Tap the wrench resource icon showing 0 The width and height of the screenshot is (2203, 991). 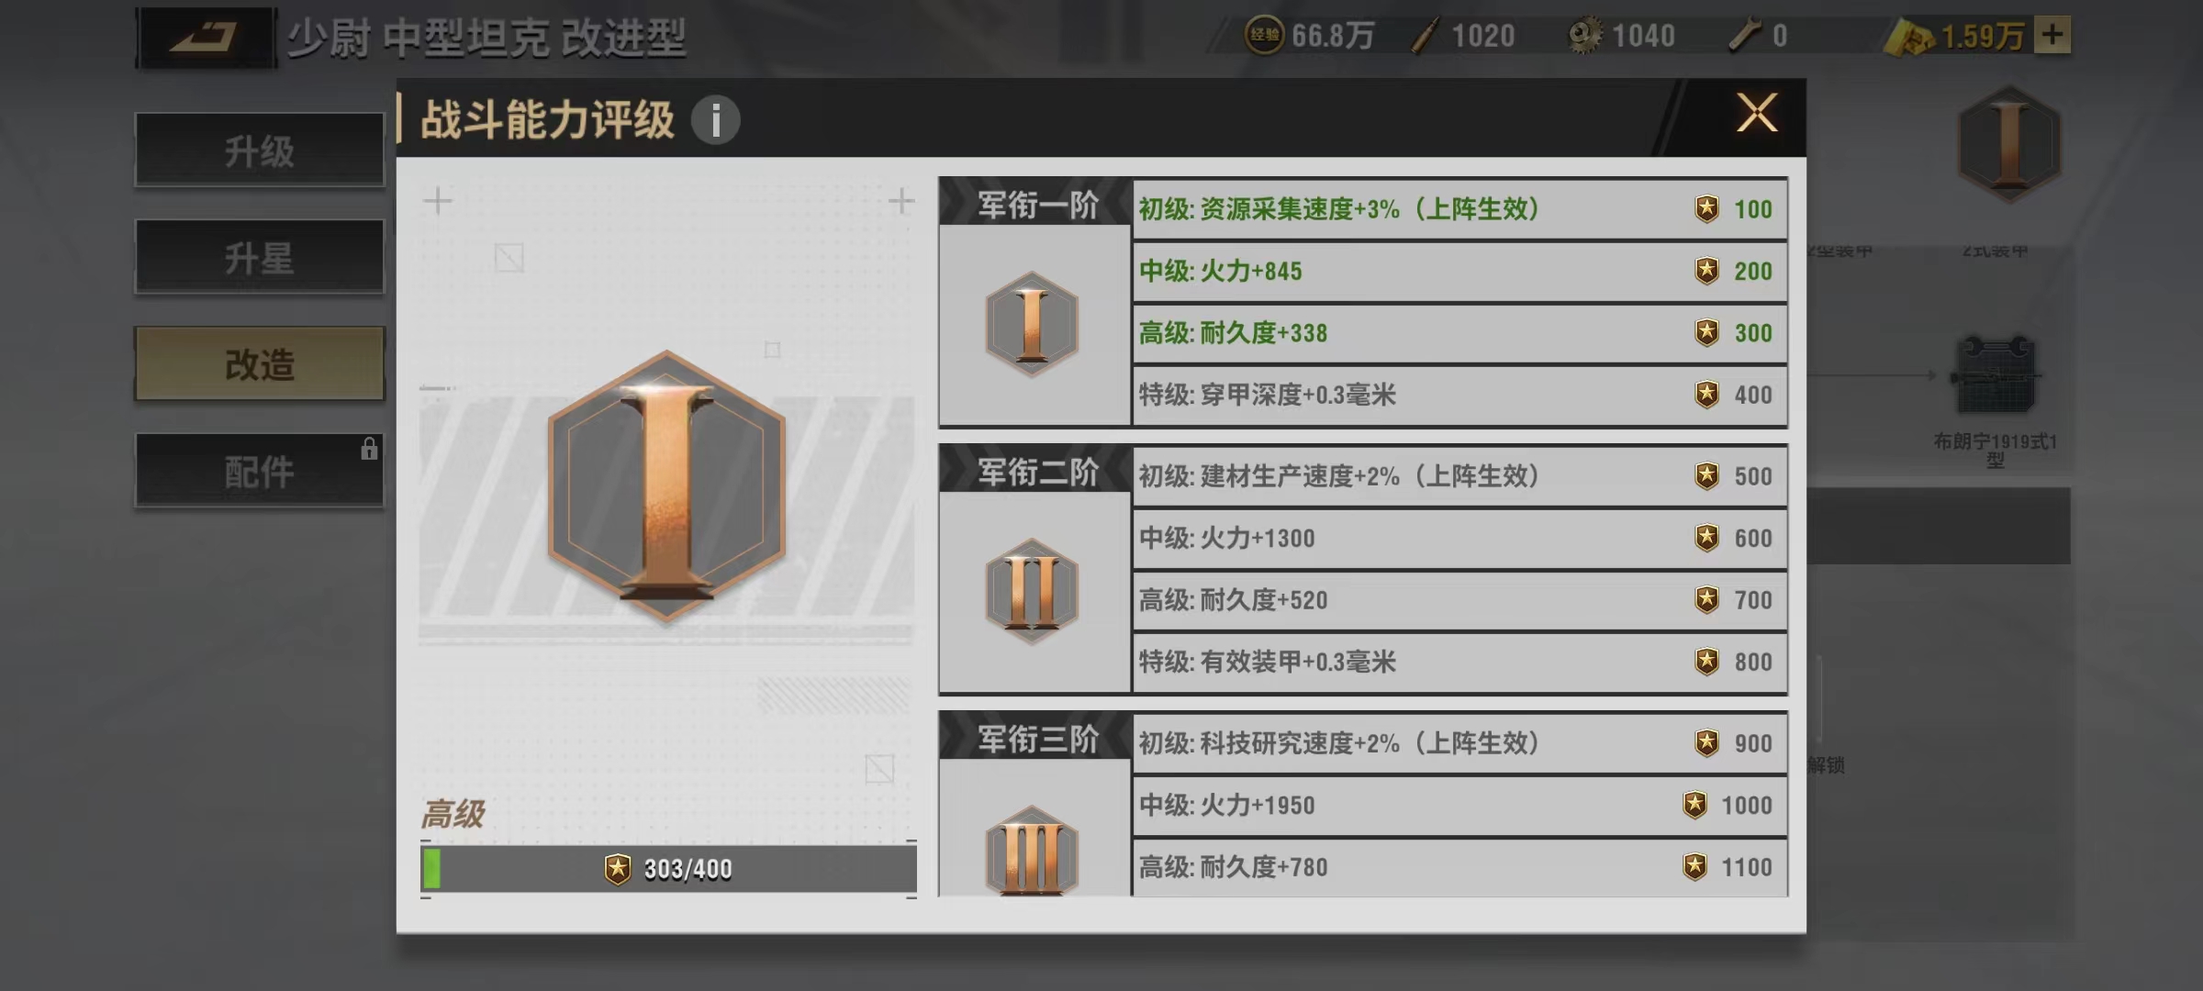click(x=1744, y=36)
